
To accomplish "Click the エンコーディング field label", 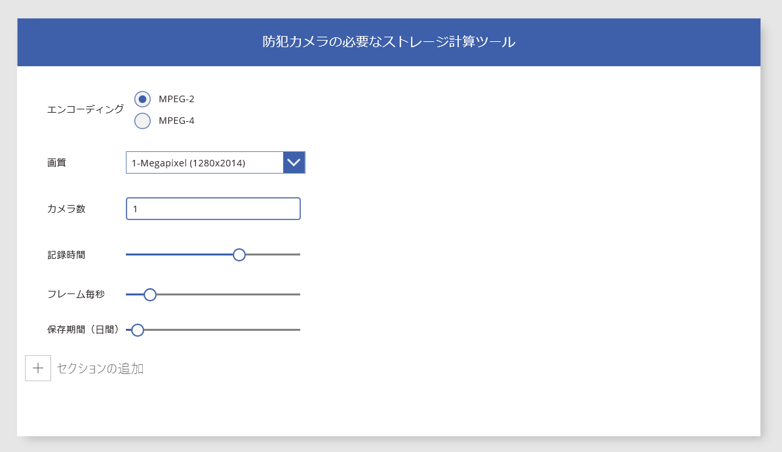I will (x=86, y=109).
